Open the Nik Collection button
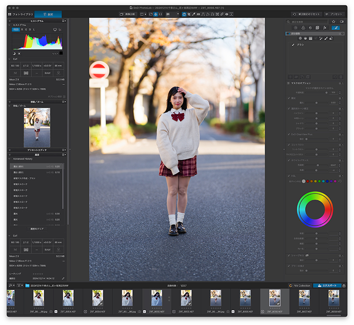354x325 pixels. [x=300, y=286]
